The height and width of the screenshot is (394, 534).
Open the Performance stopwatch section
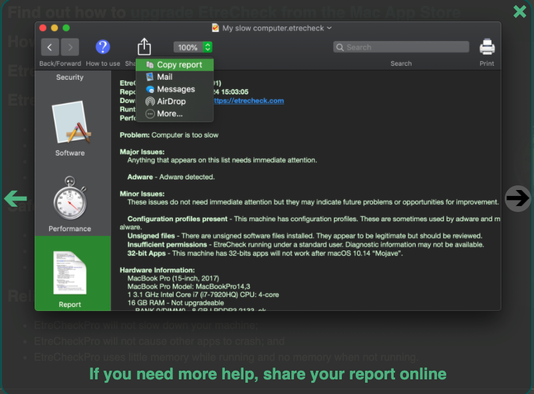click(x=70, y=204)
